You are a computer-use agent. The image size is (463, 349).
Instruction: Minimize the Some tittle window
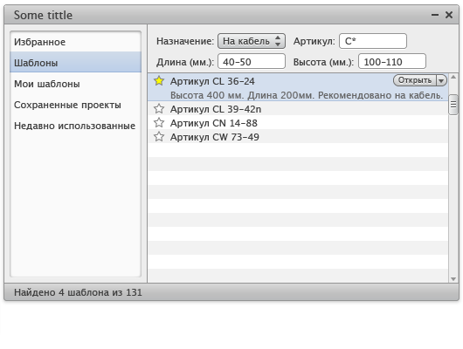point(435,15)
